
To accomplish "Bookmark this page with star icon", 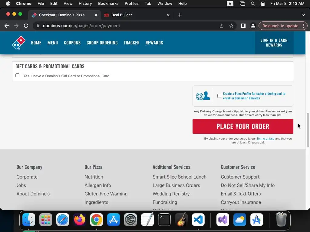I will [x=231, y=26].
